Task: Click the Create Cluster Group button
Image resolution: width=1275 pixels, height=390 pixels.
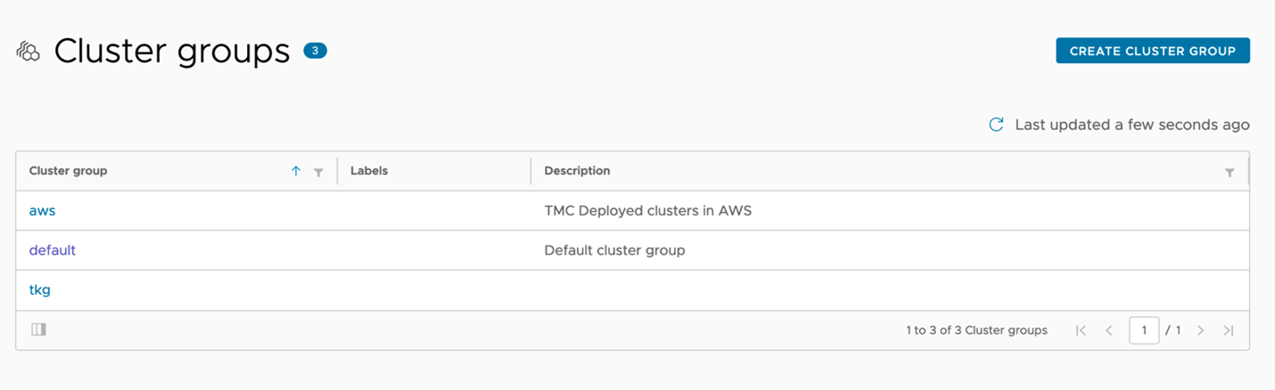Action: pyautogui.click(x=1152, y=51)
